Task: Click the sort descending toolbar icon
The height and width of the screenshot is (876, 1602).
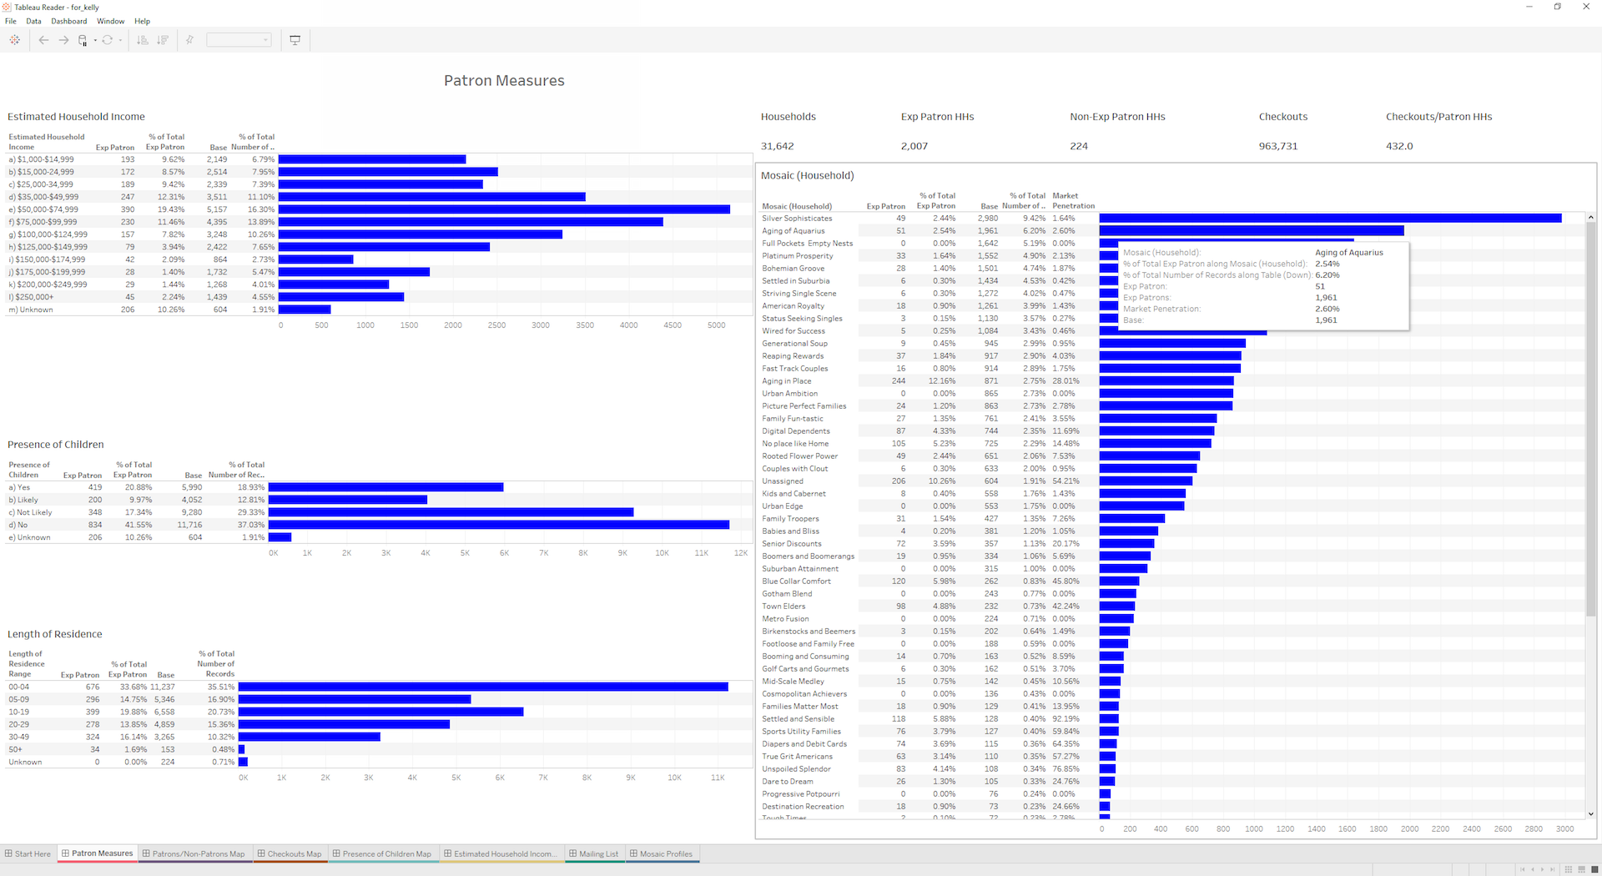Action: coord(163,40)
